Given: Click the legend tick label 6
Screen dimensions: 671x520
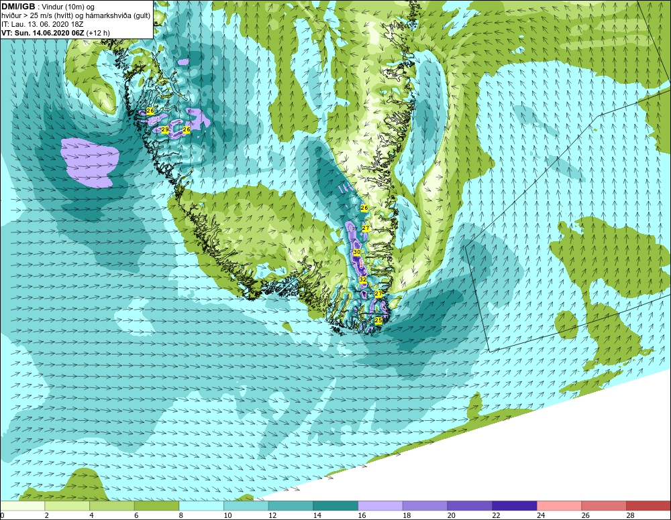Looking at the screenshot, I should click(x=136, y=516).
